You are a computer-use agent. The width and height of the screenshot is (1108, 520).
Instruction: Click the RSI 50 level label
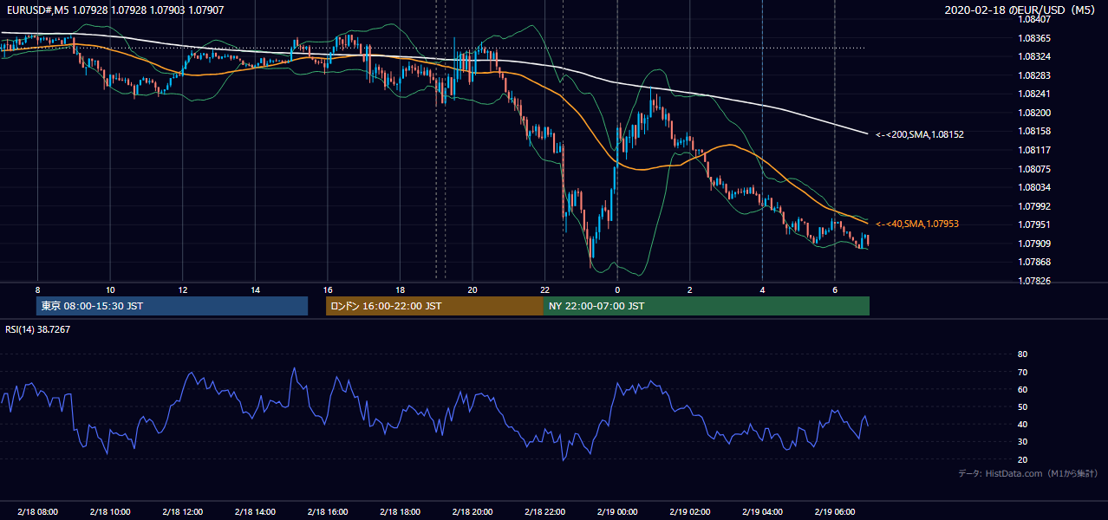pos(1022,407)
